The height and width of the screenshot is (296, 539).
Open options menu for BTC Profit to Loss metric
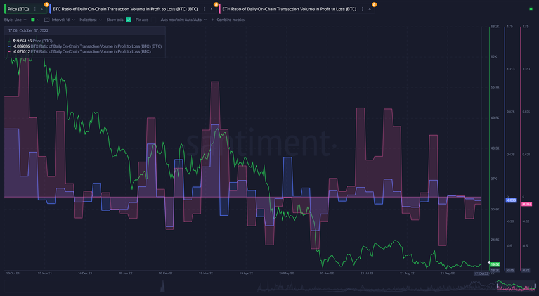tap(204, 10)
